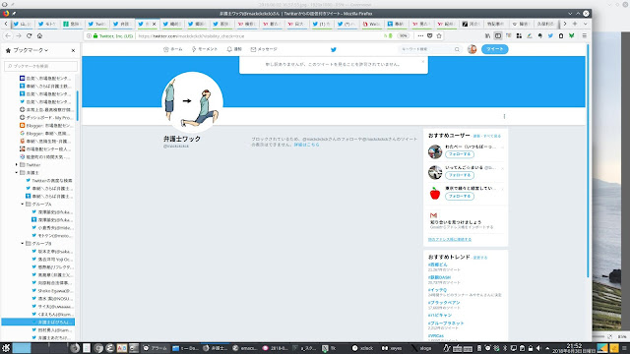Screen dimensions: 630x354
Task: Click the Pocket save icon
Action: coord(429,35)
